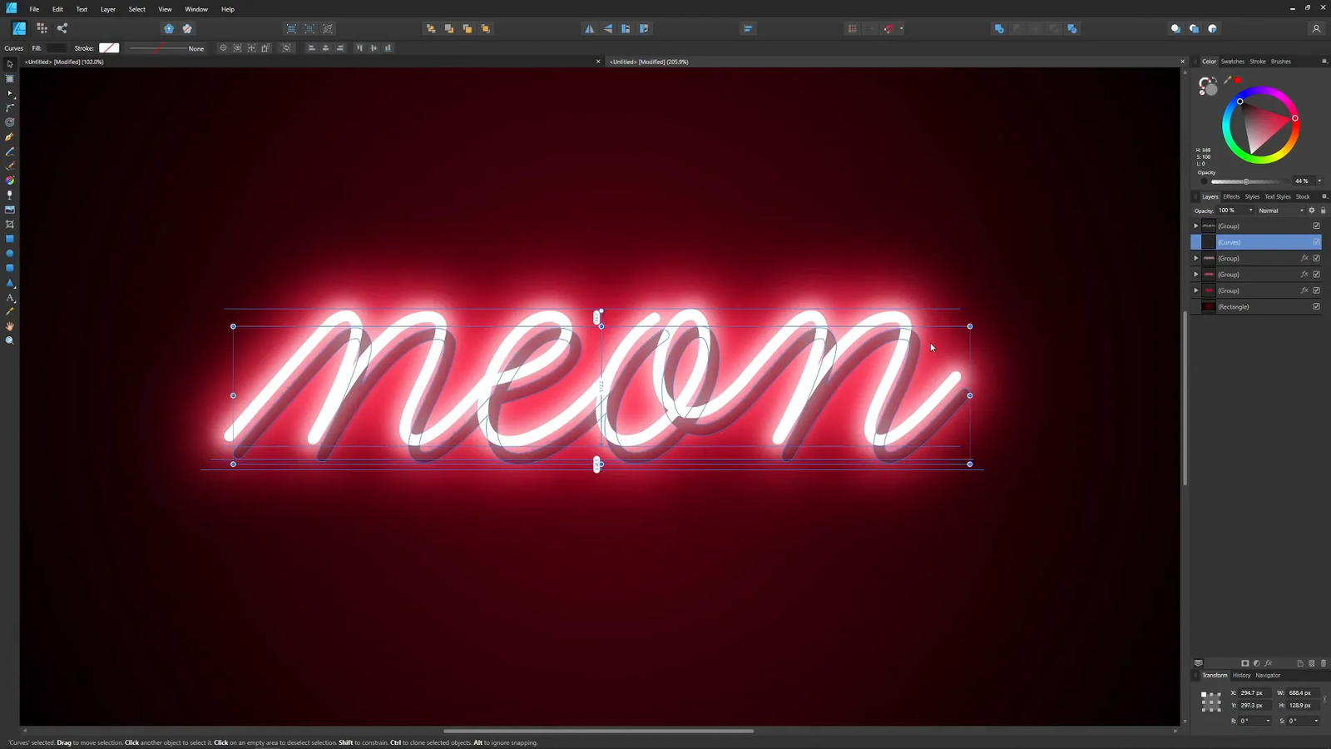This screenshot has width=1331, height=749.
Task: Lock the selected layer in Layers panel
Action: point(1323,211)
